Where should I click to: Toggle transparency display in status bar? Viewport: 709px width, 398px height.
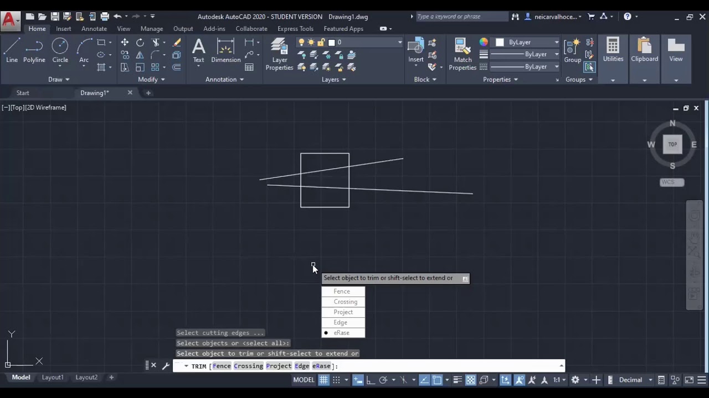coord(470,380)
